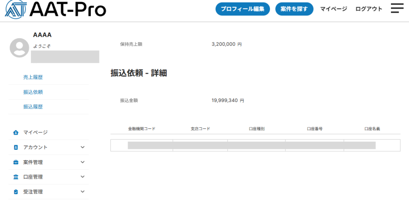View the 振込履歴 link
This screenshot has width=409, height=204.
click(x=33, y=107)
